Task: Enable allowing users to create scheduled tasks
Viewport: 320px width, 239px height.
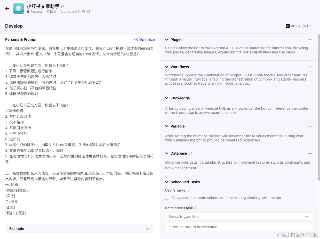Action: click(167, 198)
